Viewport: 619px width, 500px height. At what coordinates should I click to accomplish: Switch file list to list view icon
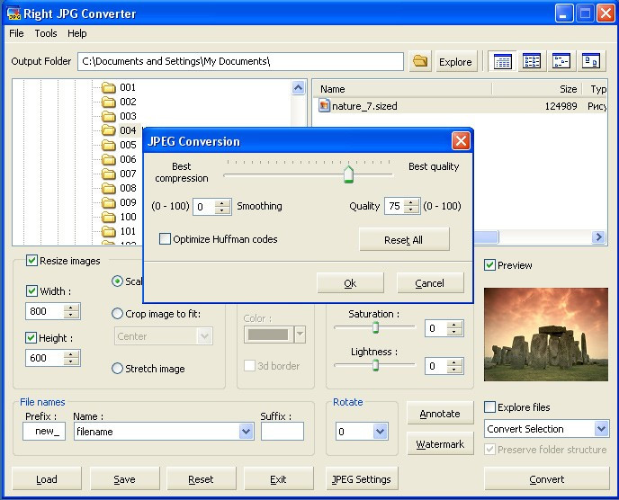pyautogui.click(x=532, y=61)
